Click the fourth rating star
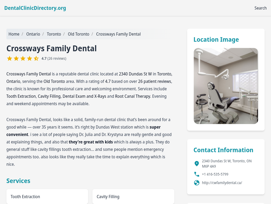Screen dimensions: 271x204 click(x=30, y=58)
